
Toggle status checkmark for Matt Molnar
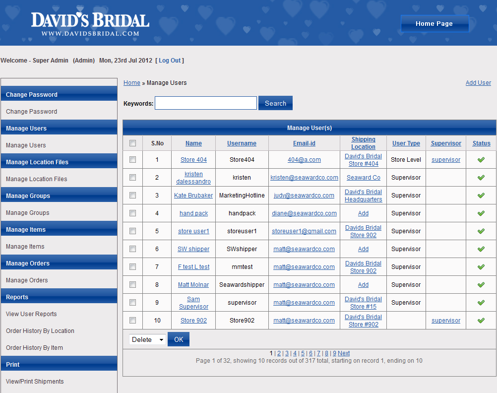coord(481,284)
